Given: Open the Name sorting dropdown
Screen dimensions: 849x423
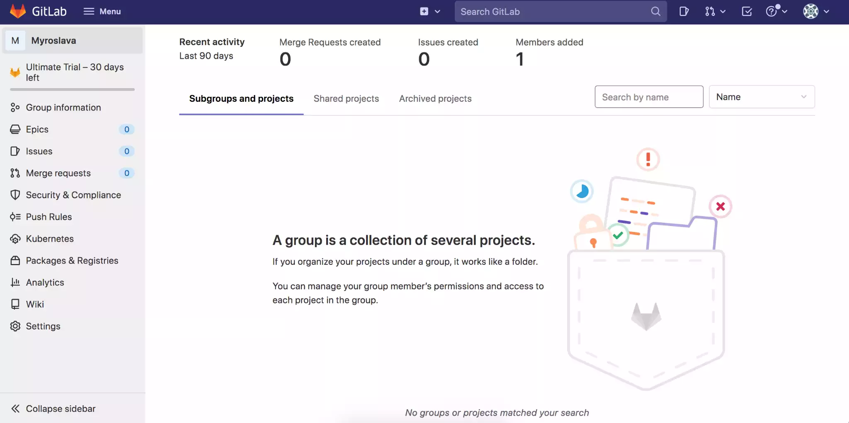Looking at the screenshot, I should point(762,97).
